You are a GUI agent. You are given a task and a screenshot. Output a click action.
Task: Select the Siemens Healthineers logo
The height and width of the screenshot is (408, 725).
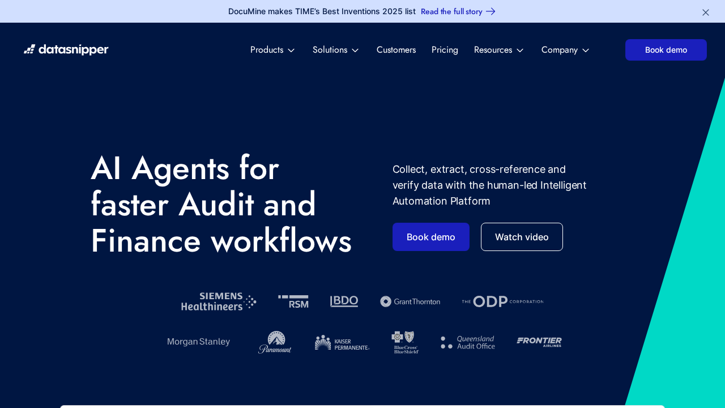point(219,301)
